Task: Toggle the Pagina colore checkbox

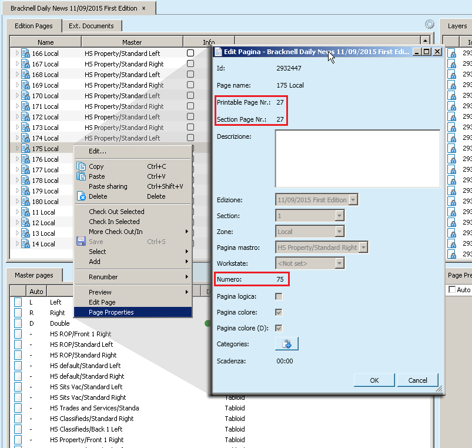Action: pos(279,312)
